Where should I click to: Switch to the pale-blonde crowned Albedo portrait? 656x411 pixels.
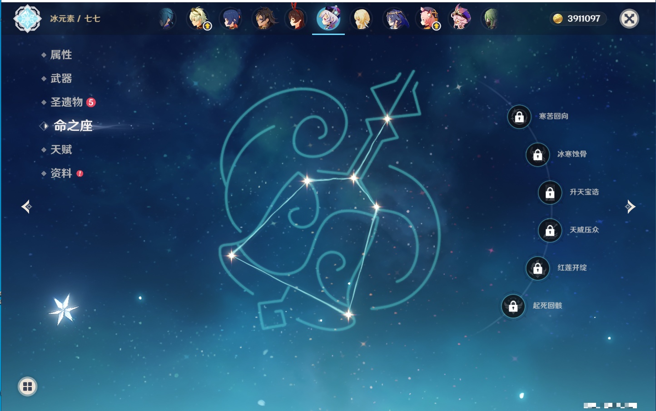pos(199,19)
